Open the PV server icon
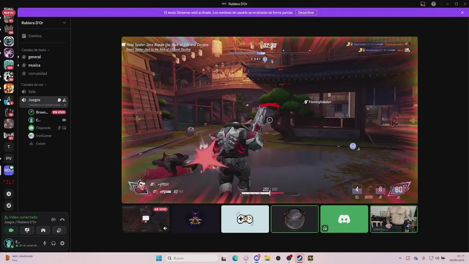Image resolution: width=469 pixels, height=264 pixels. [x=9, y=158]
